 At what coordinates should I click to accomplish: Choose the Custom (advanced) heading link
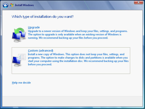[41, 50]
